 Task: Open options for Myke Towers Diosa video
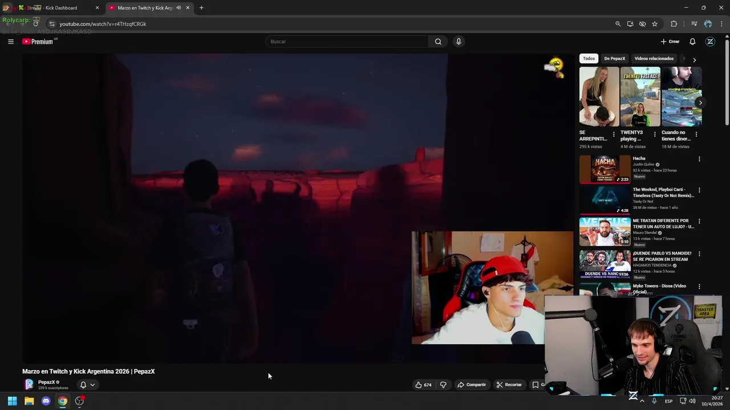[x=699, y=286]
